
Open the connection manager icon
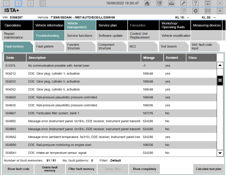pyautogui.click(x=159, y=3)
